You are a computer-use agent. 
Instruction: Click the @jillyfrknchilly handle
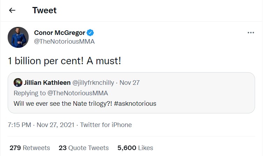click(93, 83)
